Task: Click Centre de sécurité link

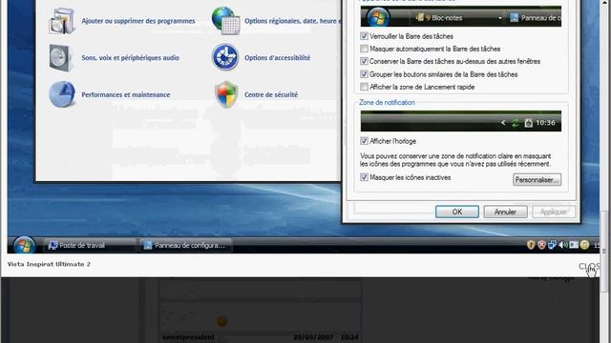Action: click(271, 94)
